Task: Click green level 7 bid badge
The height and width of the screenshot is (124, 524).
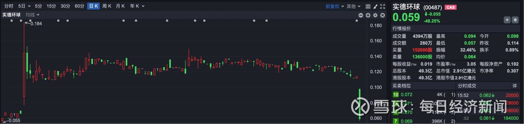Action: tap(396, 121)
